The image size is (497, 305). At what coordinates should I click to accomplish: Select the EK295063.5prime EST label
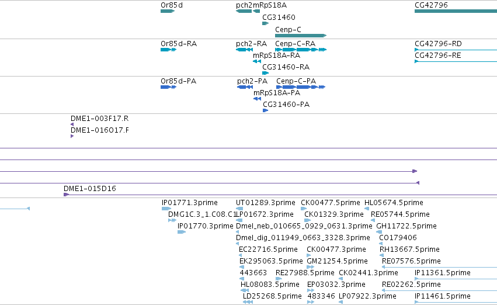pyautogui.click(x=271, y=261)
